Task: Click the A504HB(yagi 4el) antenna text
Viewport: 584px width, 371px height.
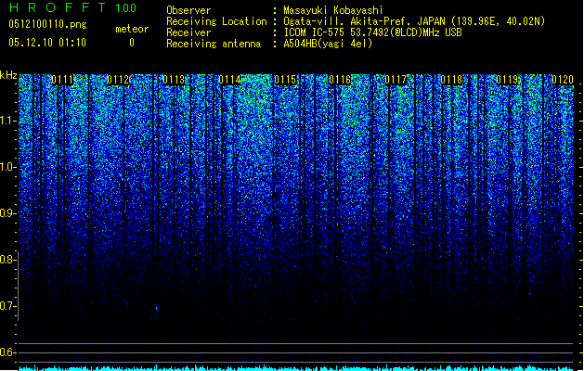Action: click(328, 44)
